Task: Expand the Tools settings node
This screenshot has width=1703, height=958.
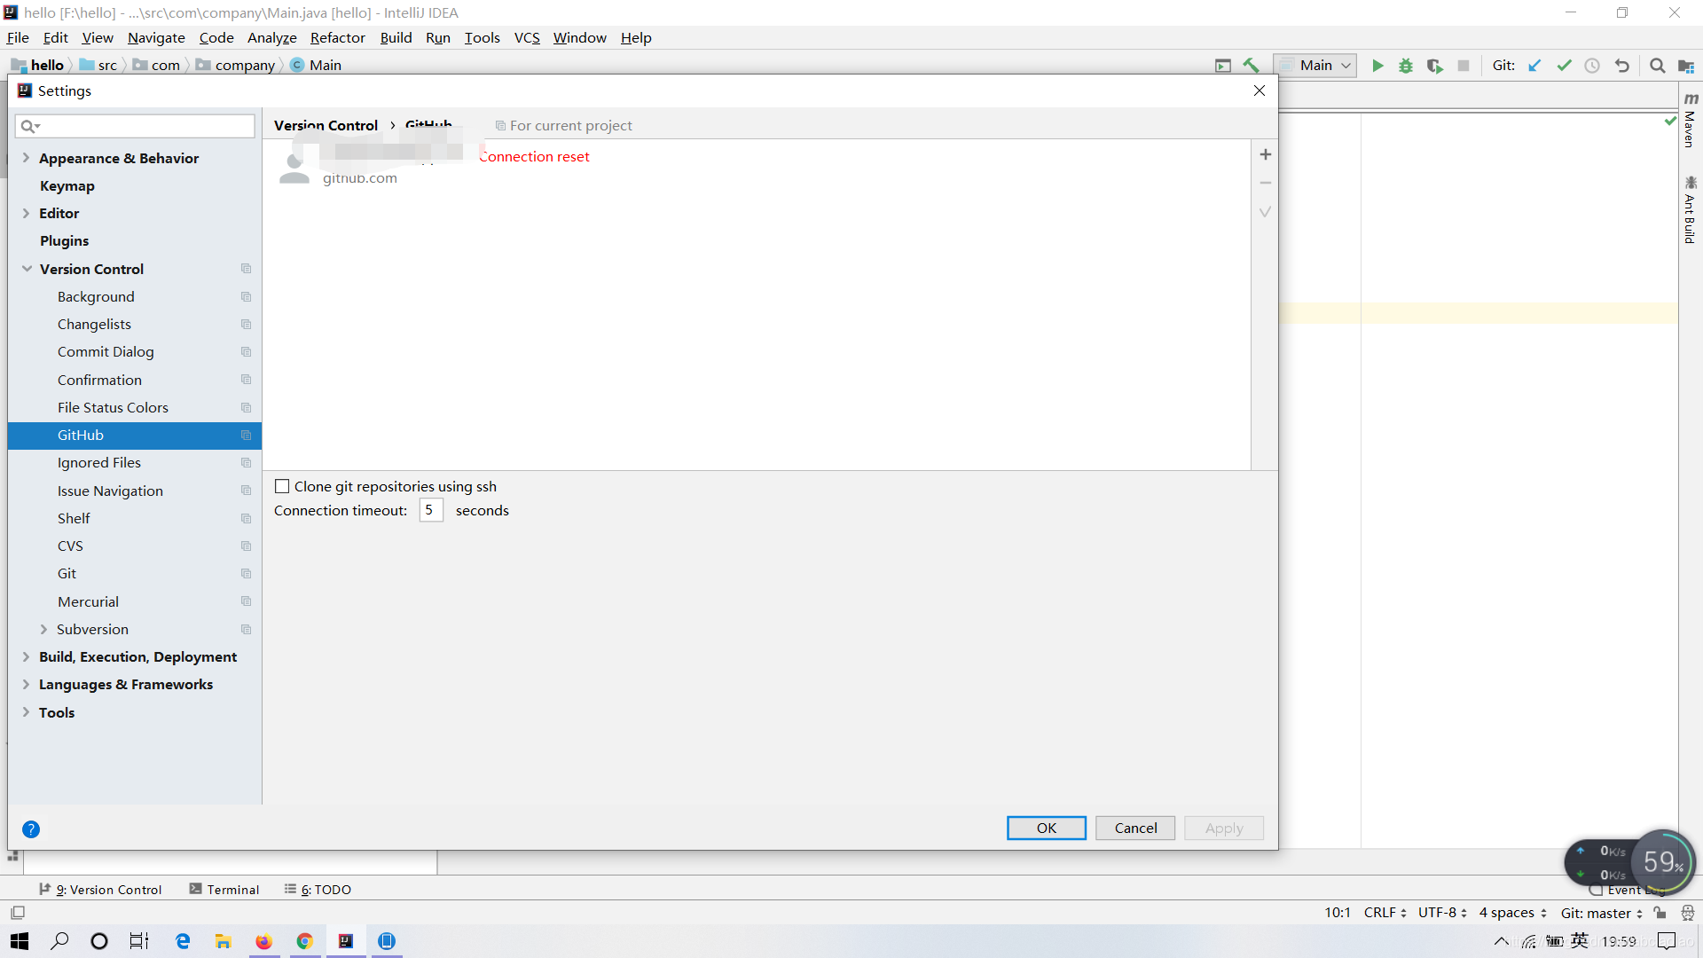Action: tap(26, 712)
